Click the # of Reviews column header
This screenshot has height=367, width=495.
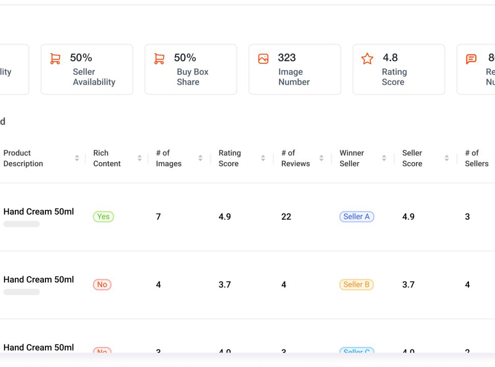click(295, 159)
